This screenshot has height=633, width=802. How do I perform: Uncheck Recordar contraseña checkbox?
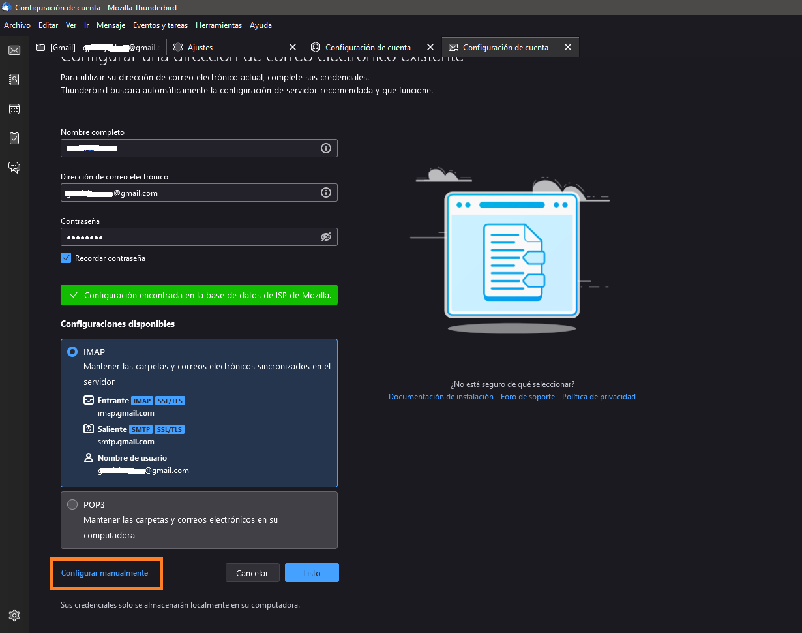66,258
